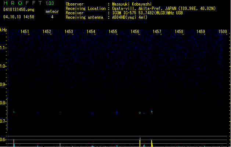The image size is (231, 147).
Task: Click the 1452 time axis label
Action: coord(47,32)
